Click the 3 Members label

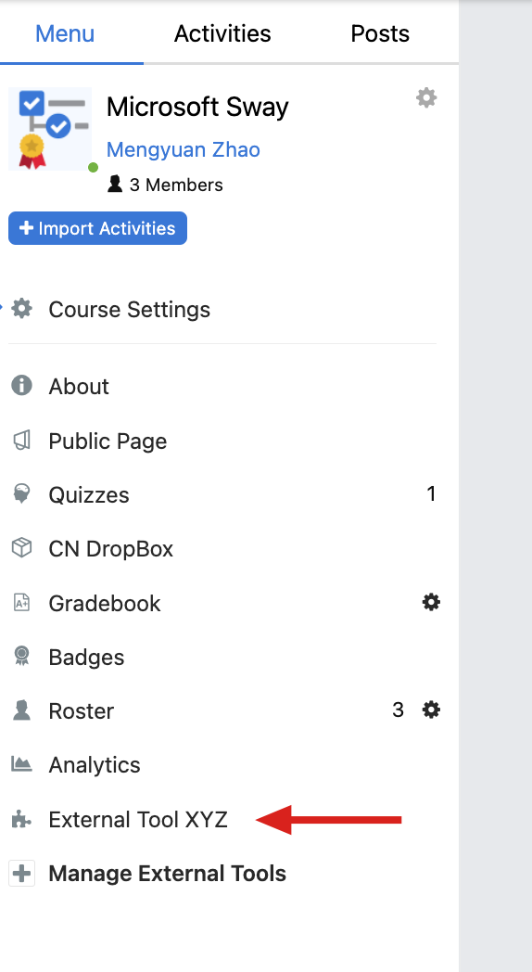(165, 185)
